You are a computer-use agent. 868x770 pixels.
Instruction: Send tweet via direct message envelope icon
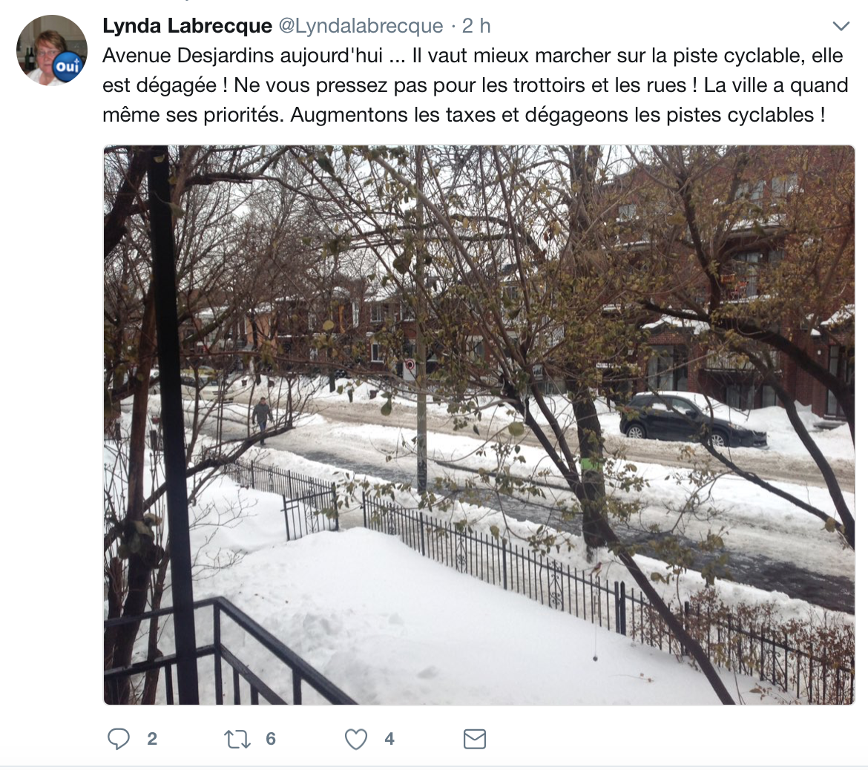[474, 739]
